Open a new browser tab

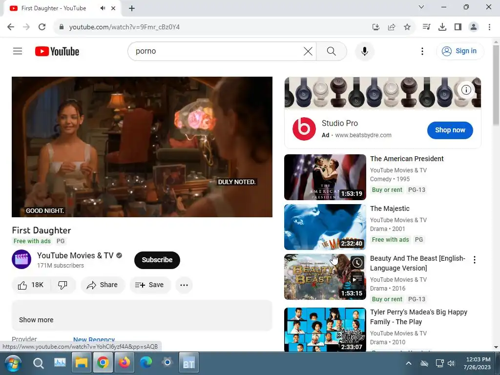(132, 8)
